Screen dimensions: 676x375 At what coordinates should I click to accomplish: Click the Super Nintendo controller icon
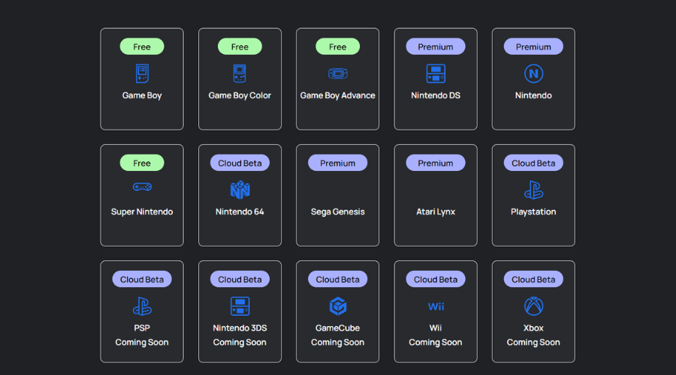click(x=142, y=187)
